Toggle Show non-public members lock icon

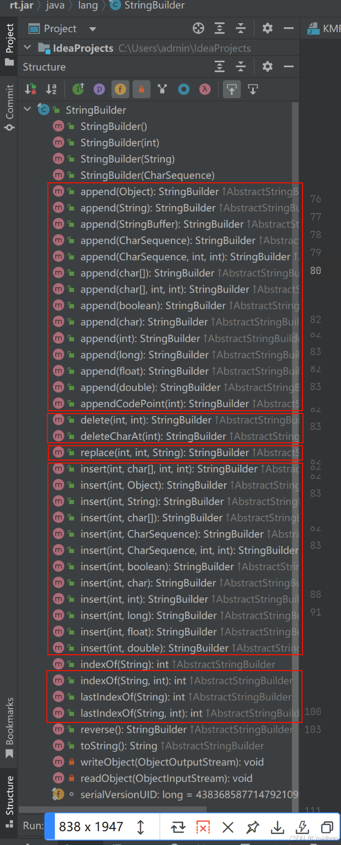[141, 89]
